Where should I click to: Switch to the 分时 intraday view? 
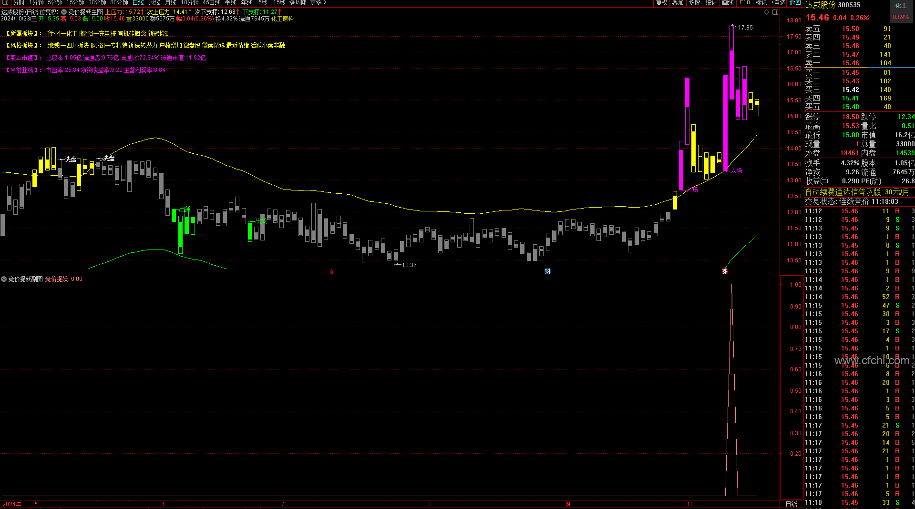pyautogui.click(x=19, y=3)
